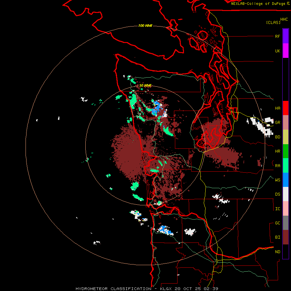The width and height of the screenshot is (291, 291).
Task: Click the UK legend label
Action: [x=277, y=51]
